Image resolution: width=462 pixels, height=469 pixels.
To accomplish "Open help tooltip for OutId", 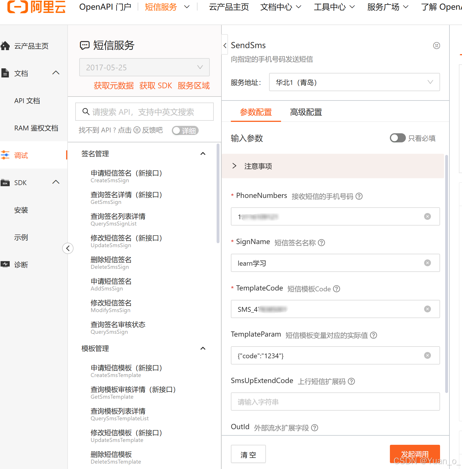I will click(x=314, y=428).
